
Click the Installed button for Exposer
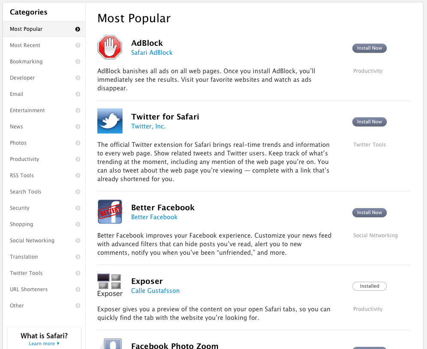369,286
